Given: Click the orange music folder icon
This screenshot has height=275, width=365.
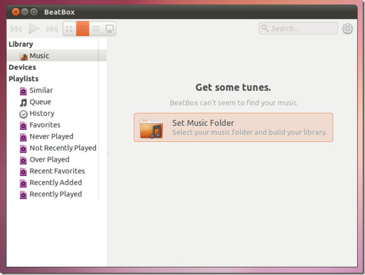Looking at the screenshot, I should pos(151,129).
